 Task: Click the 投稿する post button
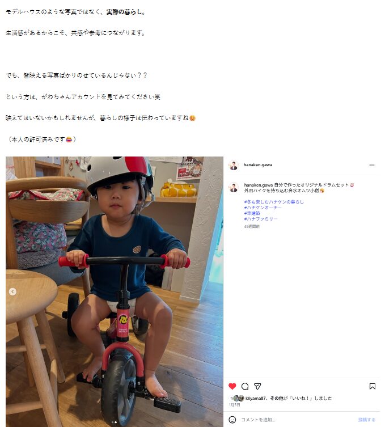point(367,420)
